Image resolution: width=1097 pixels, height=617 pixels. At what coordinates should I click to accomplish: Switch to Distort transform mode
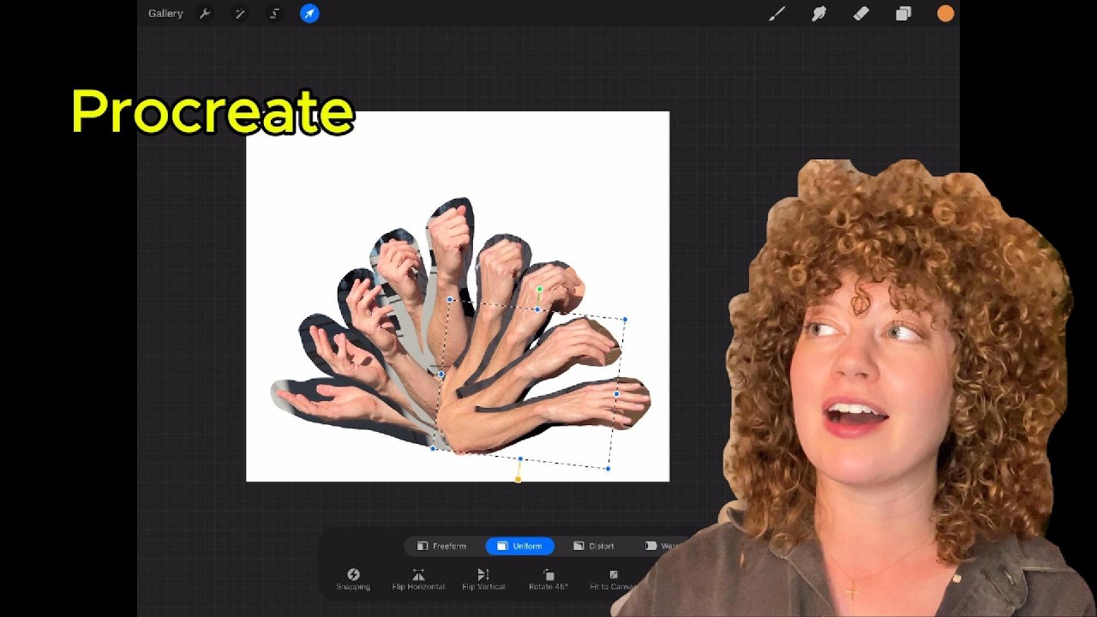594,546
